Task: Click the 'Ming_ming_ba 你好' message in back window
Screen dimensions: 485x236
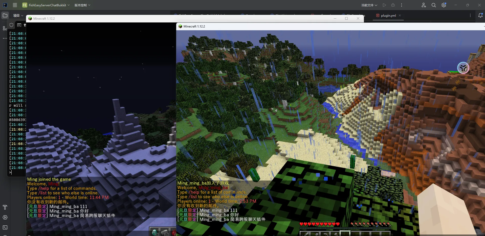Action: [x=69, y=211]
